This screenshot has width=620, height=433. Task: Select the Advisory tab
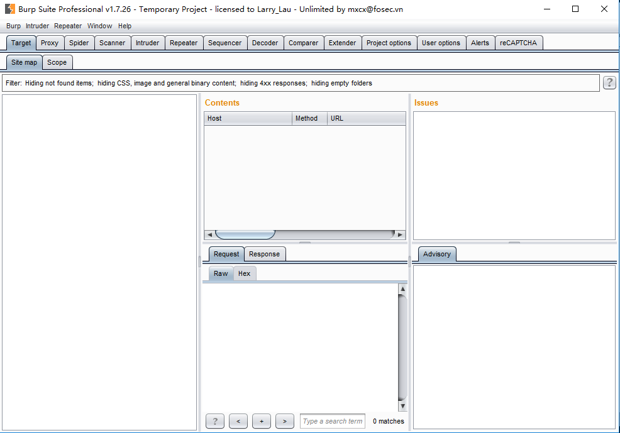[437, 254]
